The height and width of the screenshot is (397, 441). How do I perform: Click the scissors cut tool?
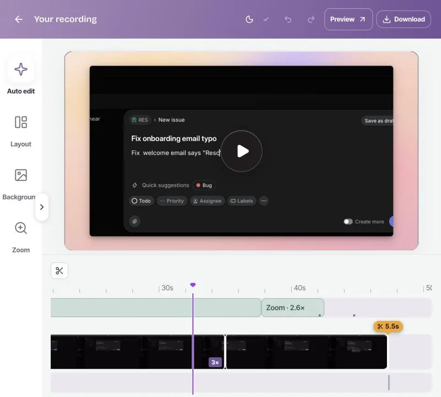click(60, 271)
